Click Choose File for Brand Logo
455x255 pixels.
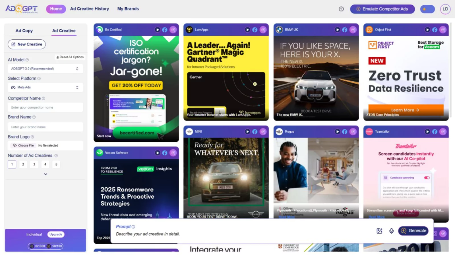(x=23, y=146)
